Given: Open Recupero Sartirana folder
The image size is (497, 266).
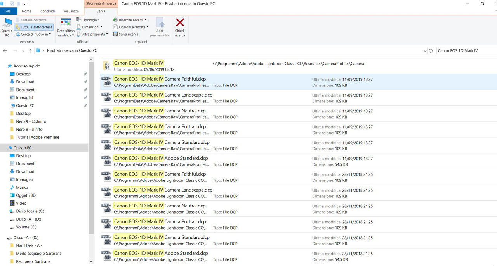Looking at the screenshot, I should [33, 261].
